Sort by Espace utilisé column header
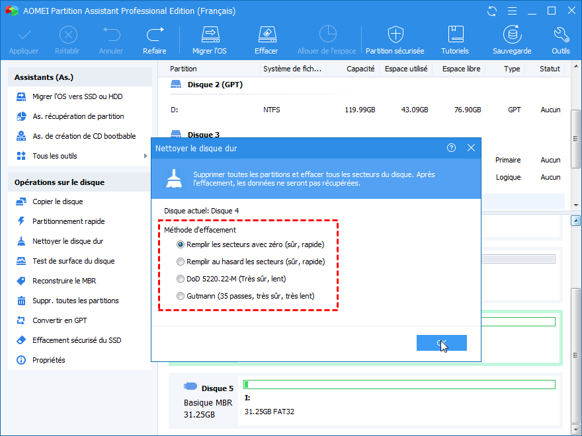This screenshot has height=436, width=582. click(406, 69)
